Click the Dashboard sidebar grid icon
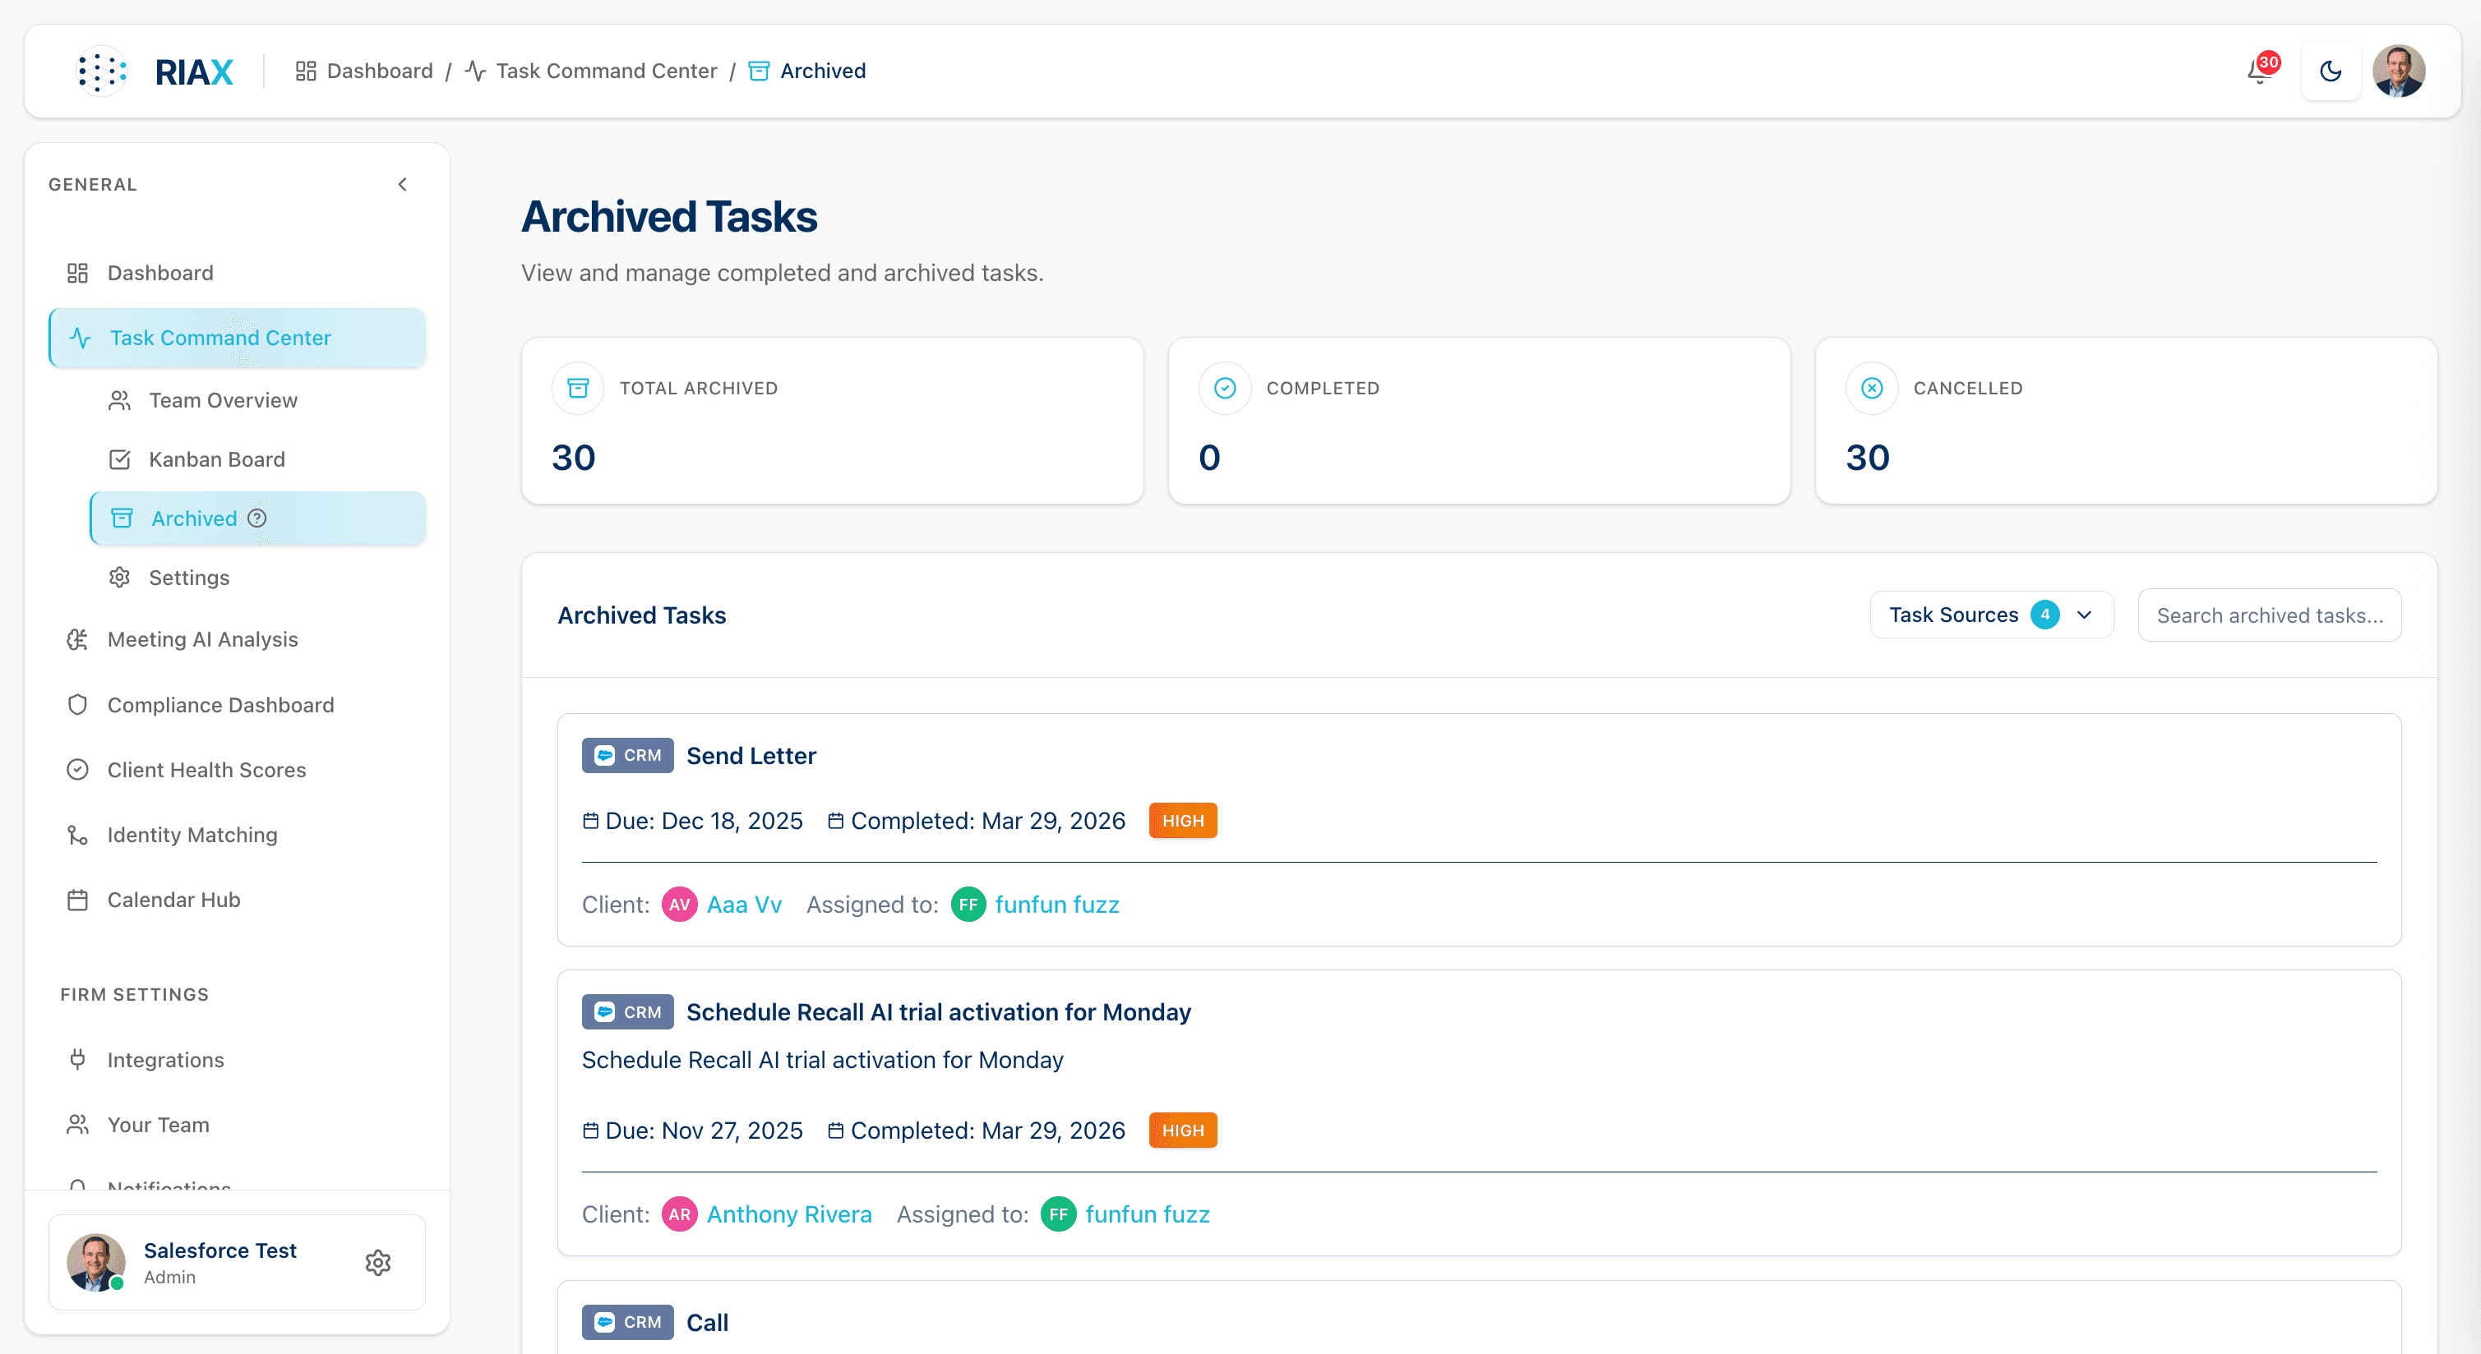2481x1354 pixels. tap(78, 274)
